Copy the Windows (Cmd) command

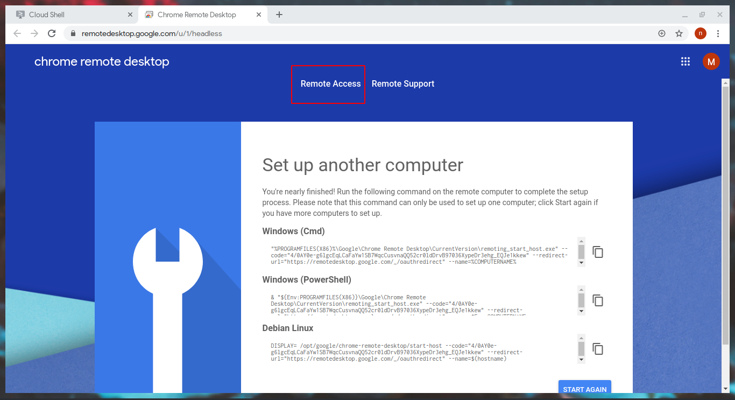[598, 252]
